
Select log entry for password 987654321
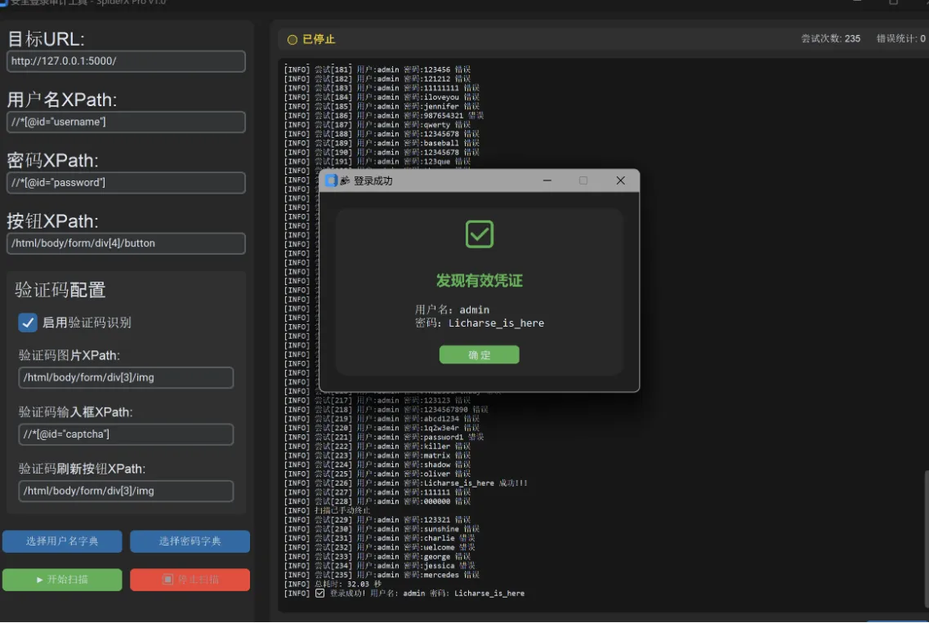[384, 115]
